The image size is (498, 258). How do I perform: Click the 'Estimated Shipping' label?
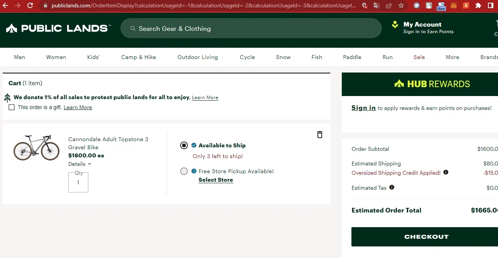point(376,164)
